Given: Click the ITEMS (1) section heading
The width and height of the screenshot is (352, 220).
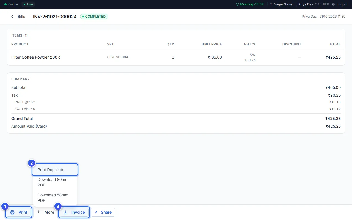Looking at the screenshot, I should 19,35.
